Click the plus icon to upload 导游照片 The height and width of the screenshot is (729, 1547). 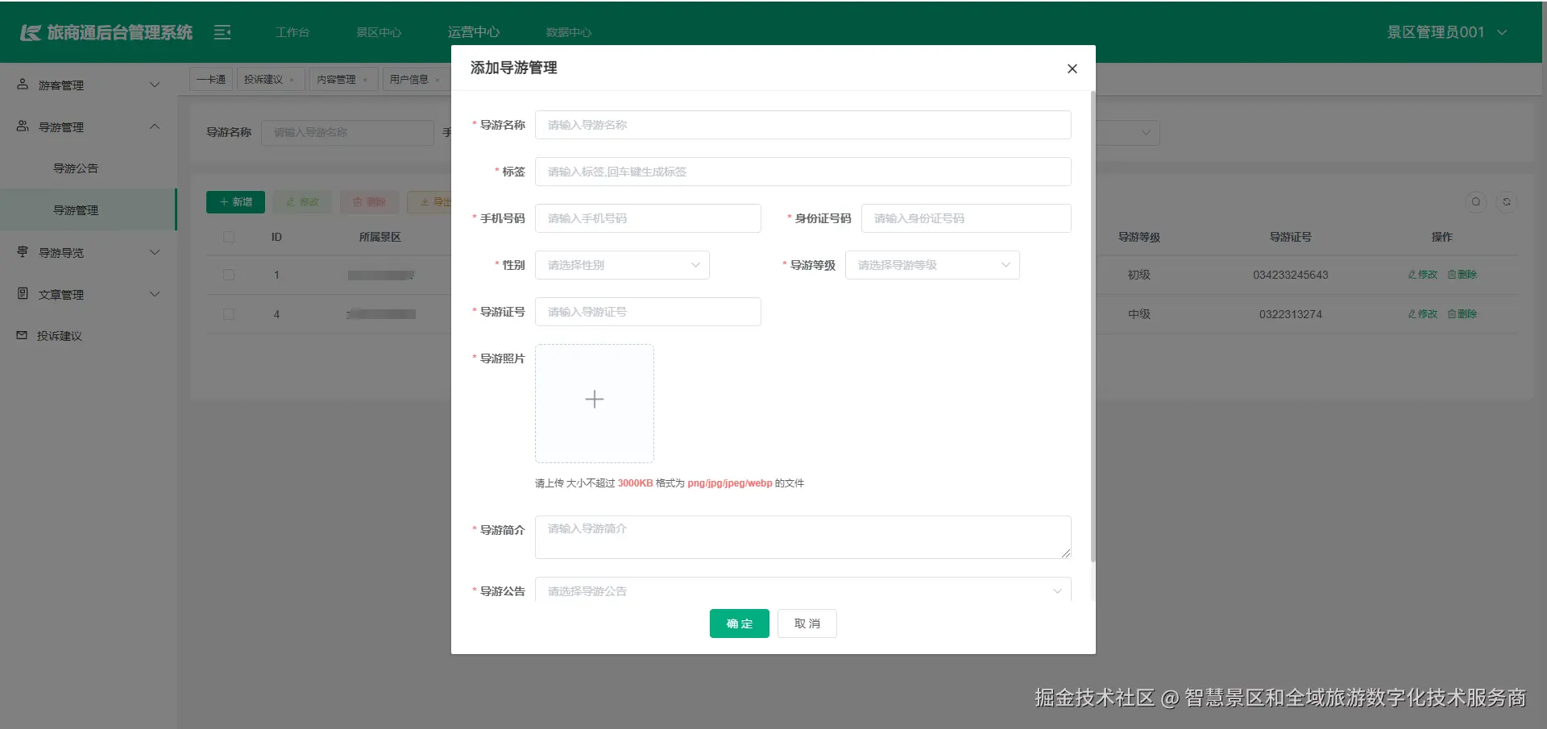click(595, 399)
